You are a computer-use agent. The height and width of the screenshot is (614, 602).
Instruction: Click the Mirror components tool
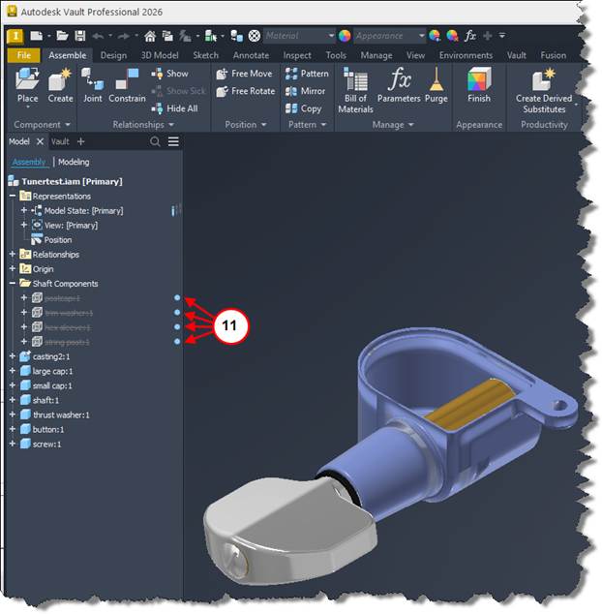[x=305, y=91]
